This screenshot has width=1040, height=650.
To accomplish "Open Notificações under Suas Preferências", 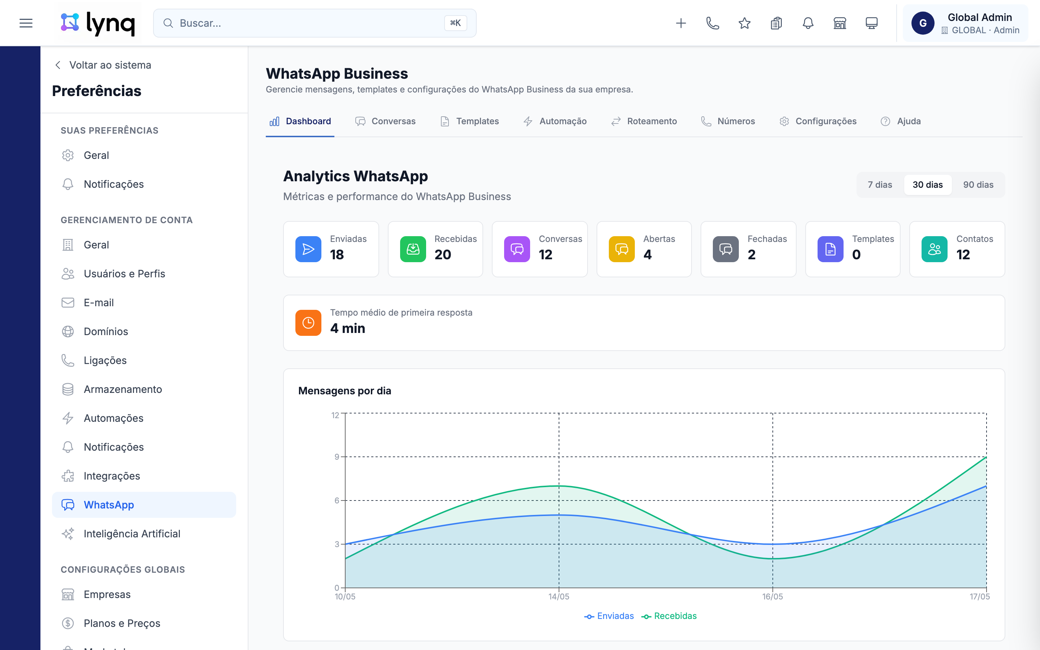I will [144, 184].
